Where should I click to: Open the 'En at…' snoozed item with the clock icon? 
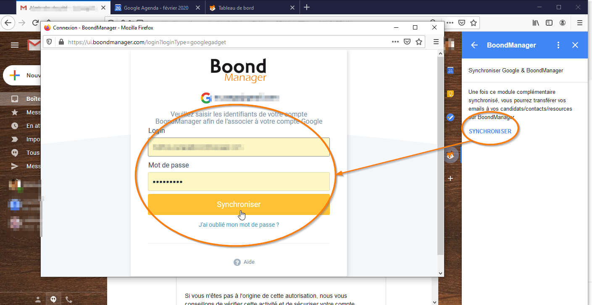(21, 126)
